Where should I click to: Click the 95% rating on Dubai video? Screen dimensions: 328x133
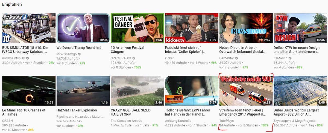[320, 125]
